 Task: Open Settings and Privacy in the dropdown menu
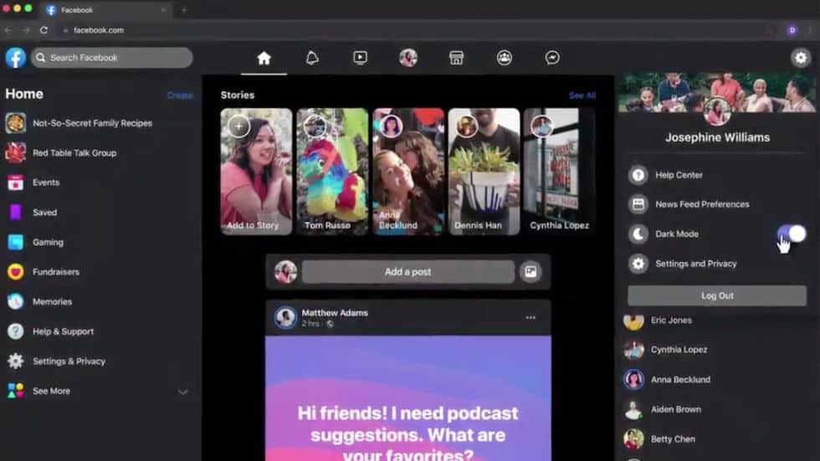point(718,264)
